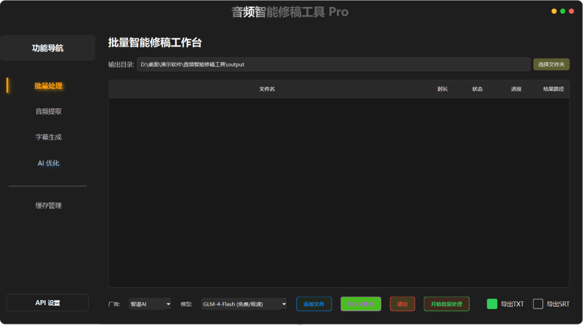584x325 pixels.
Task: Select the 批量处理 navigation item
Action: (48, 86)
